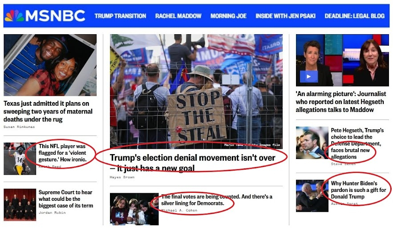Viewport: 393px width, 231px height.
Task: Click the NFL player number 14 thumbnail
Action: click(x=20, y=159)
